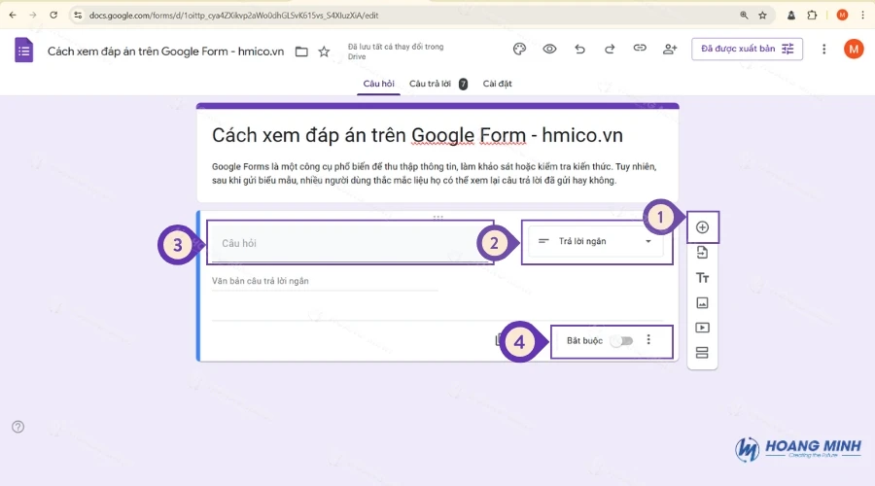Add a video from the side toolbar
The height and width of the screenshot is (486, 875).
[x=702, y=328]
